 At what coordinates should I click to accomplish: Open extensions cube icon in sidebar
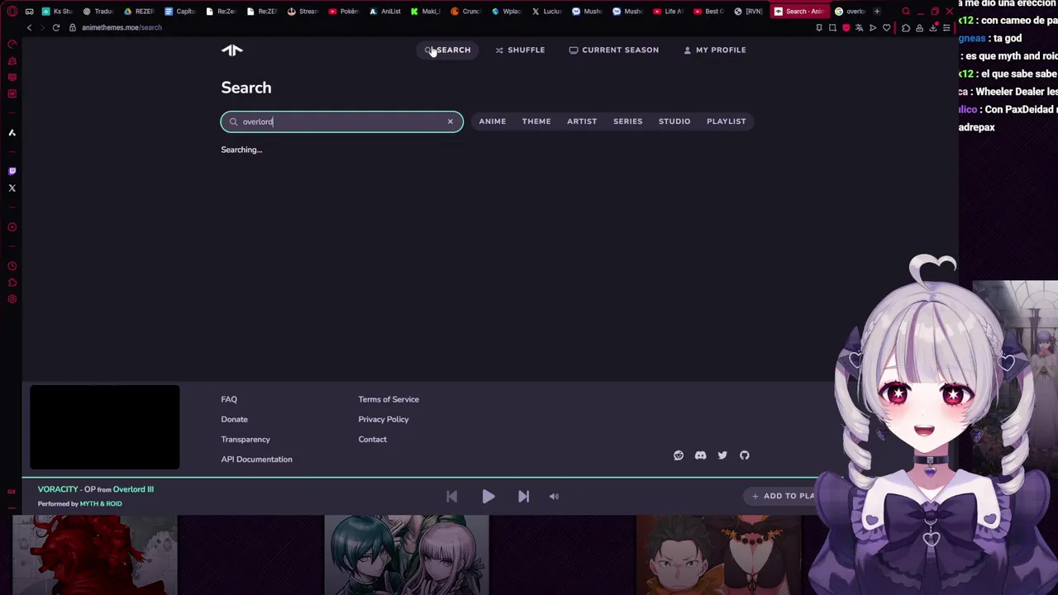coord(12,283)
